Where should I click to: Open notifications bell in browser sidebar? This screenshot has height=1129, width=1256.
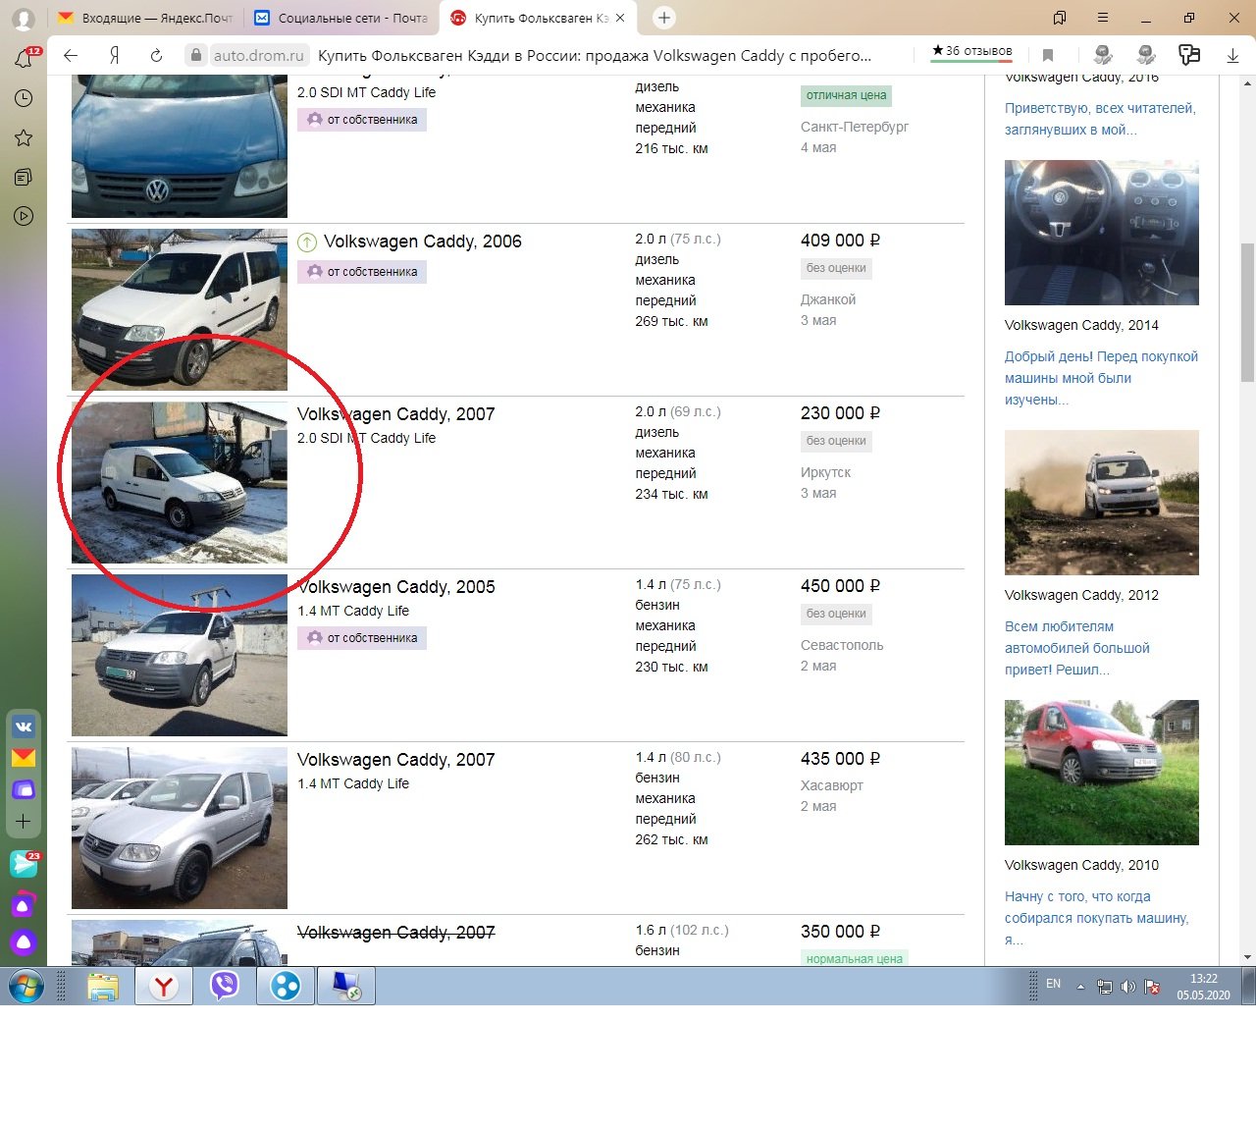click(x=24, y=59)
